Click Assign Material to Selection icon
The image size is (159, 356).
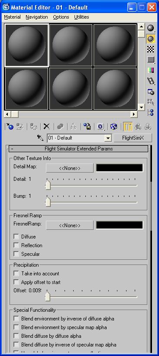(33, 127)
